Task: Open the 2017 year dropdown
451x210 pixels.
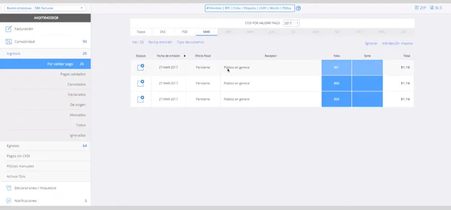Action: click(291, 23)
